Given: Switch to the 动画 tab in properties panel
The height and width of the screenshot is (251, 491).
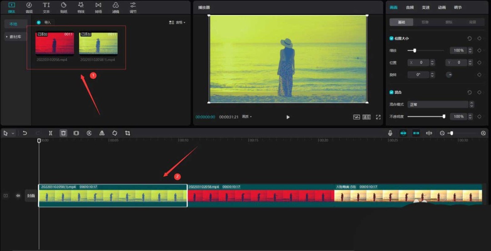Looking at the screenshot, I should click(x=441, y=7).
